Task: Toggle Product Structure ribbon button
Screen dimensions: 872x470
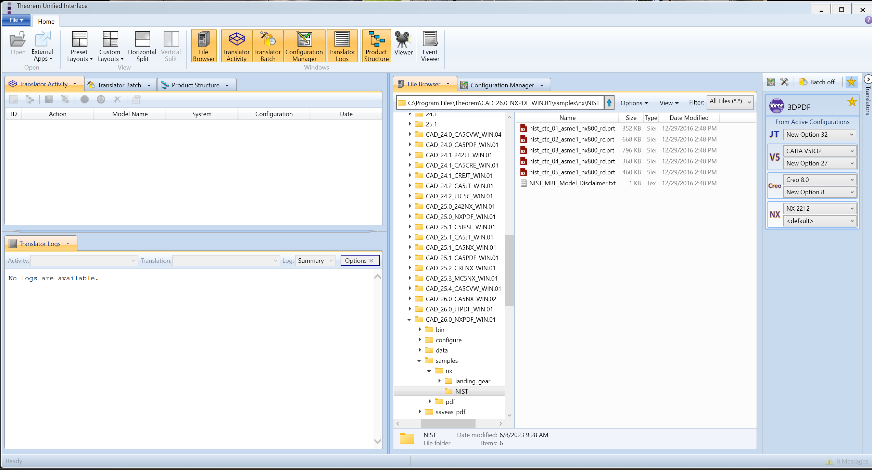Action: click(376, 46)
